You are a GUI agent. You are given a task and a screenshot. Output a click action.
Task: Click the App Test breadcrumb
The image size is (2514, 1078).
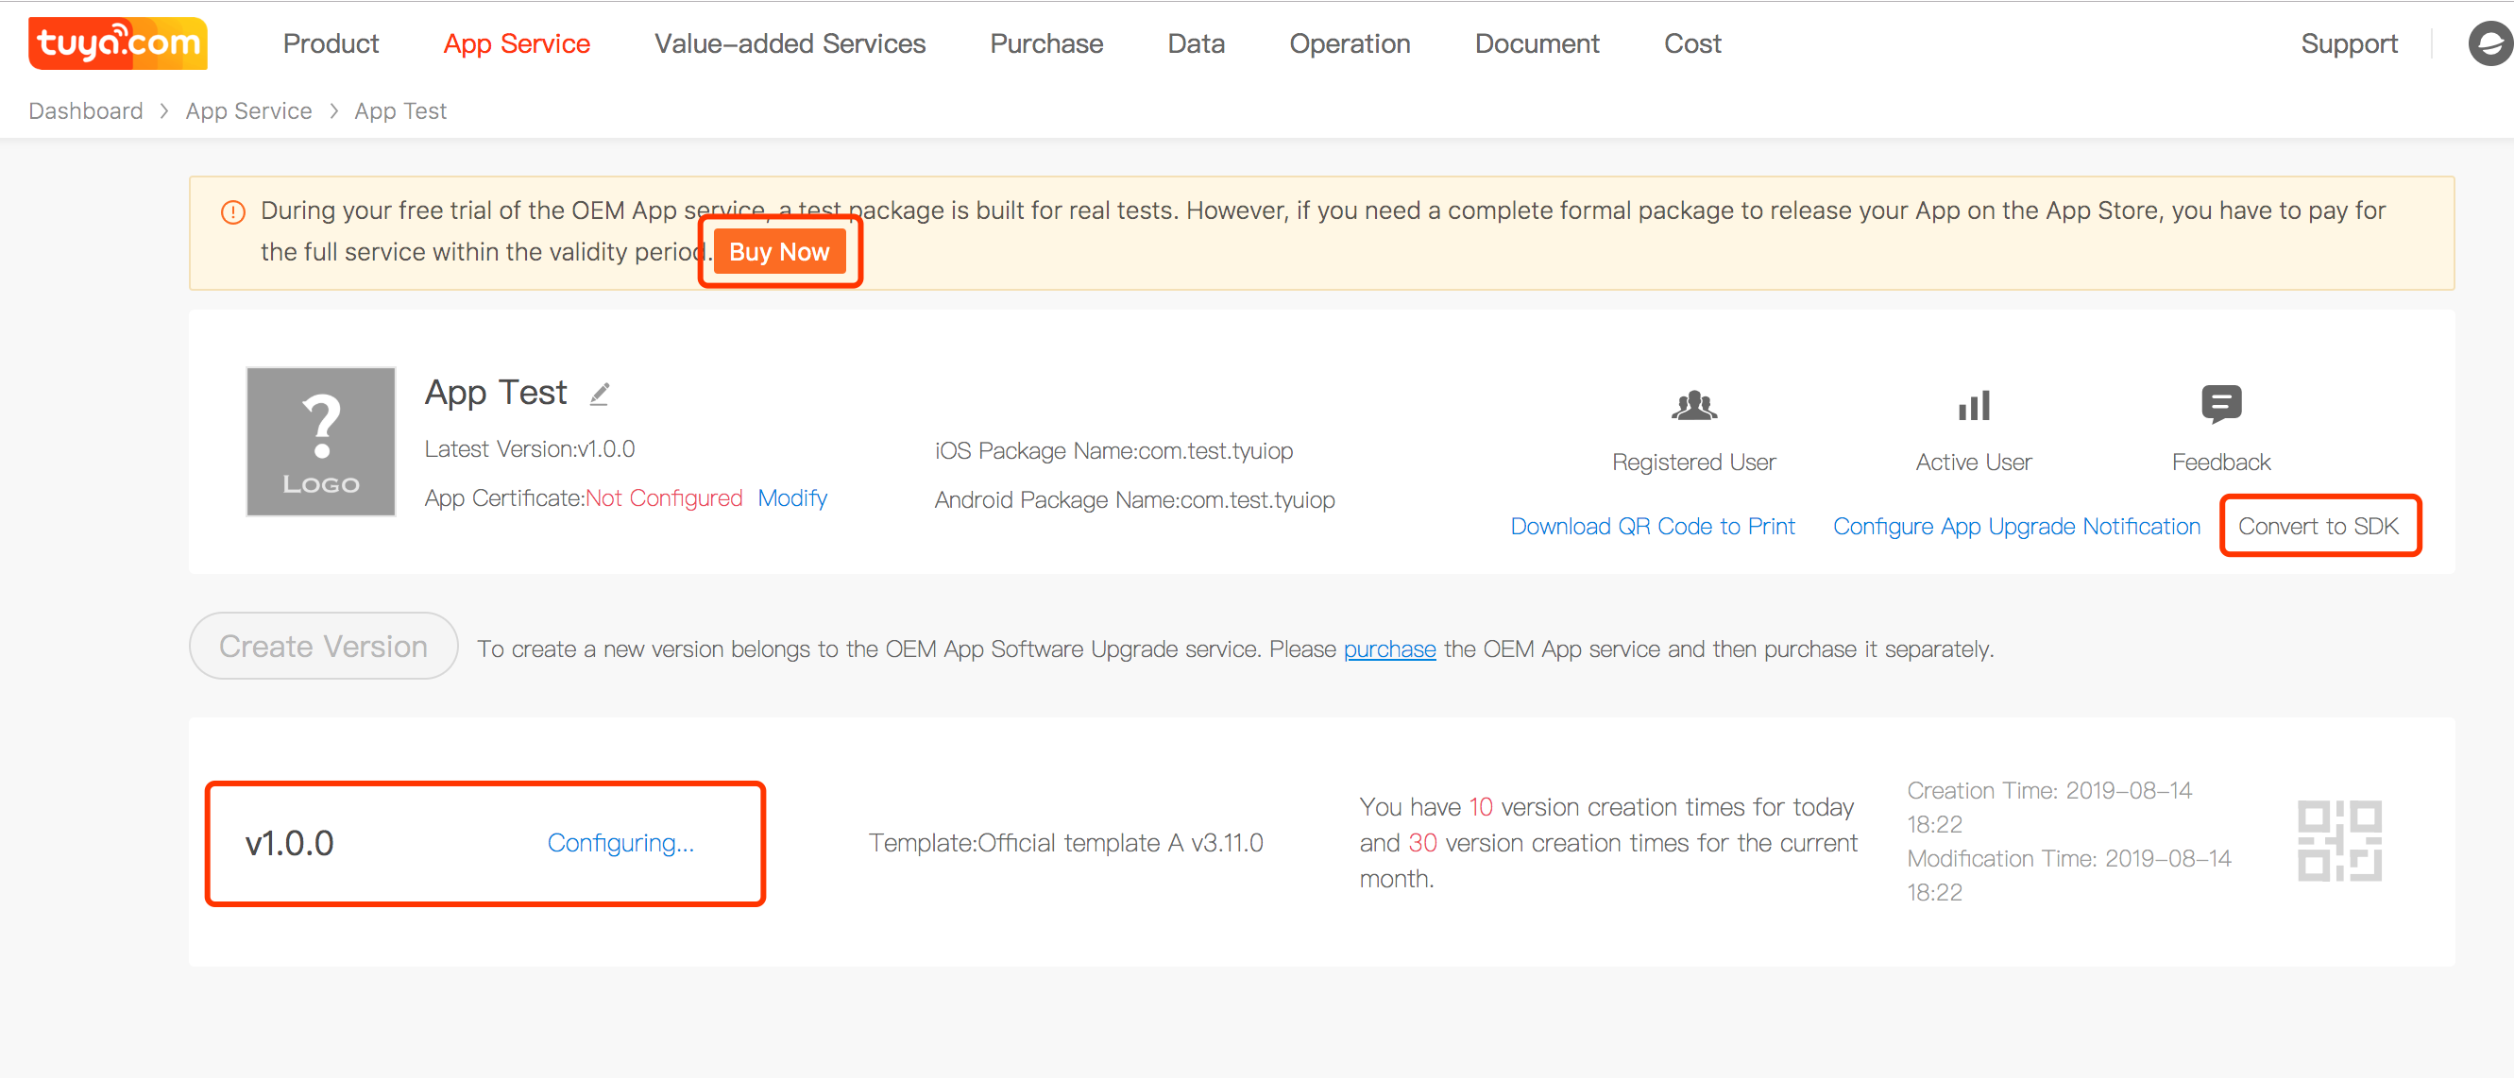pyautogui.click(x=400, y=111)
